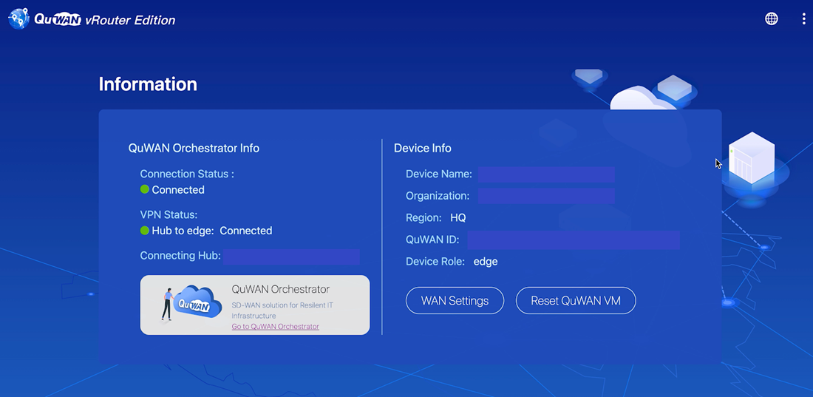Click the Device Role value edge
Image resolution: width=813 pixels, height=397 pixels.
486,262
